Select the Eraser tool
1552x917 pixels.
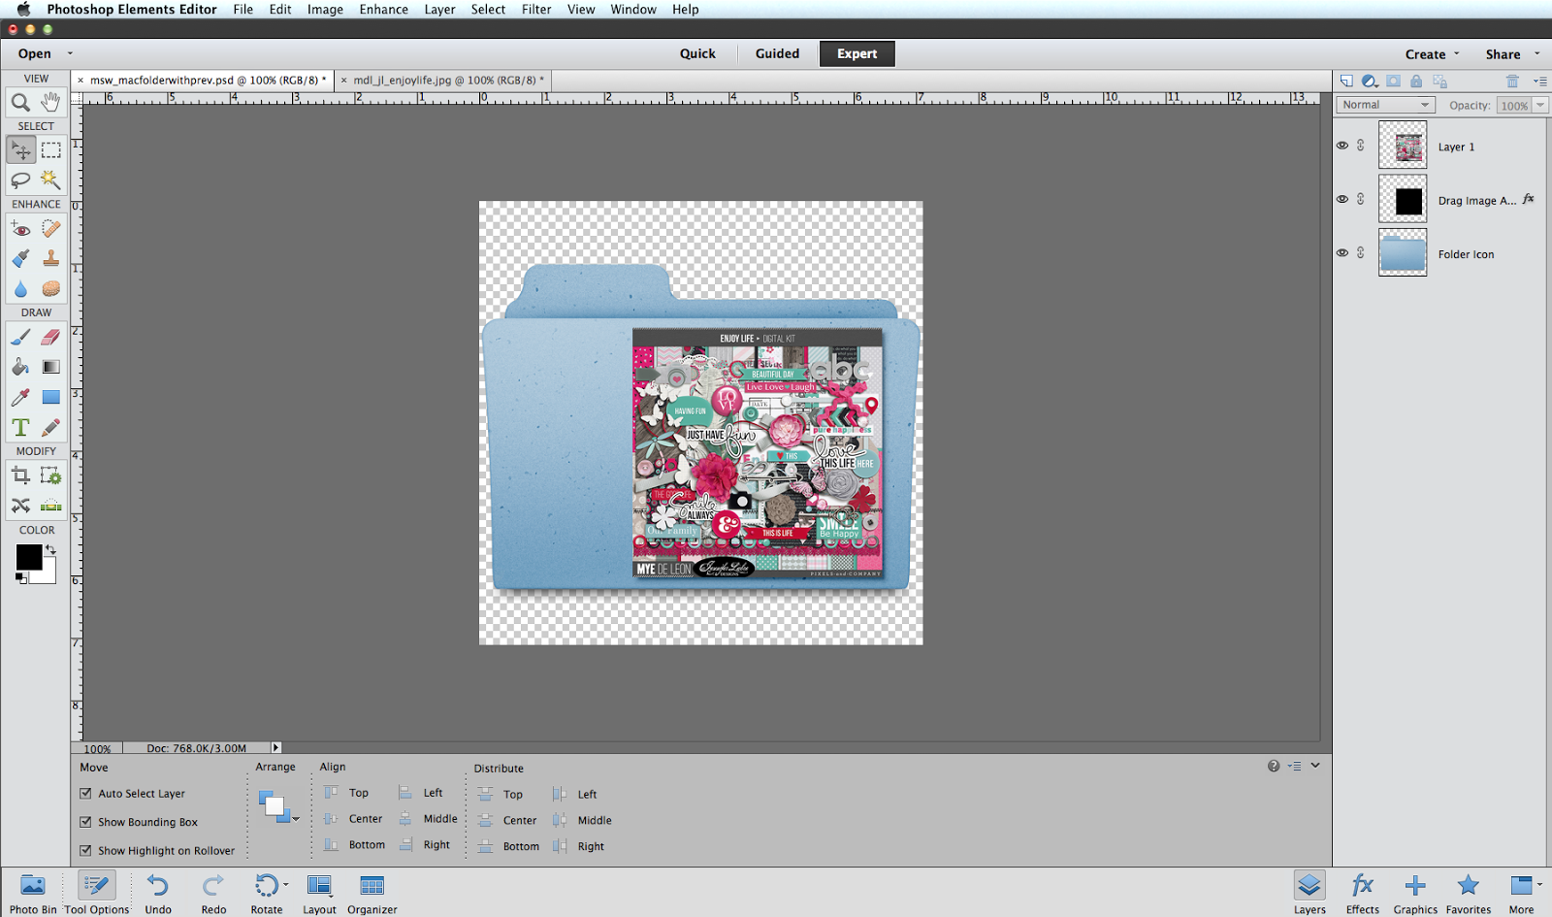pos(50,337)
